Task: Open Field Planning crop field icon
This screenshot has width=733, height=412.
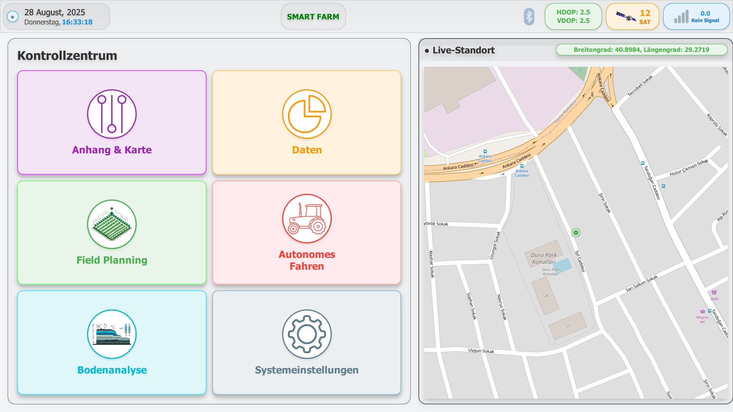Action: coord(112,224)
